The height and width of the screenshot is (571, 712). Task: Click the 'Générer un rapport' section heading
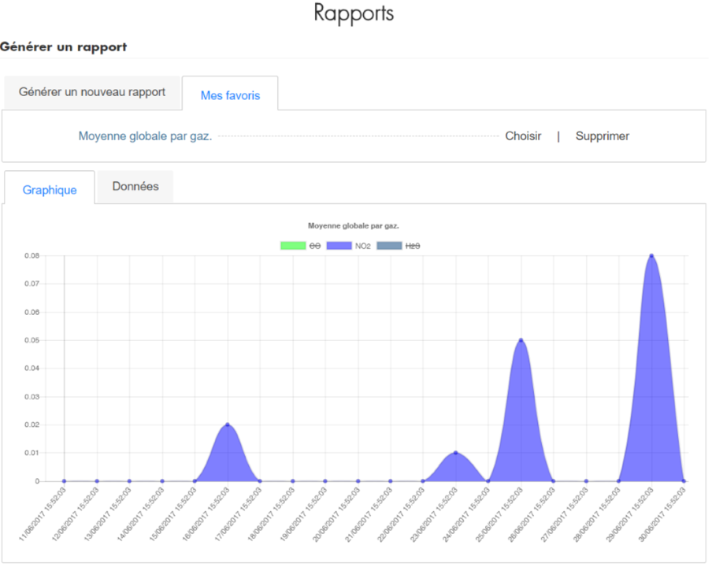[64, 47]
